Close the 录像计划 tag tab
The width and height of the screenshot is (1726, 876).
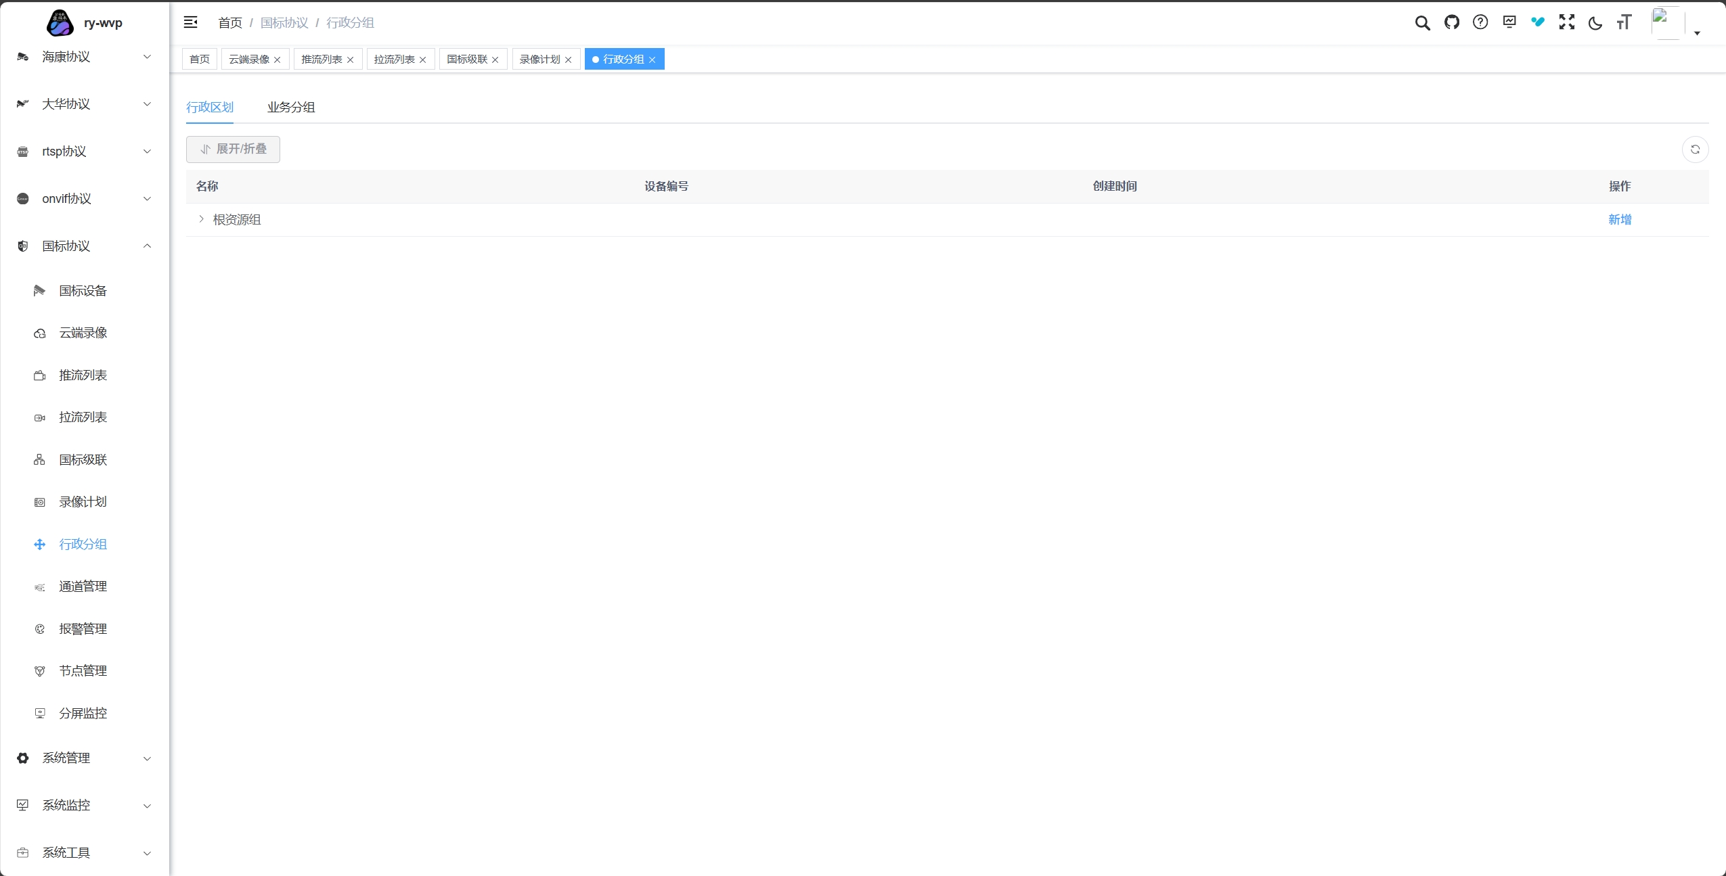point(568,60)
